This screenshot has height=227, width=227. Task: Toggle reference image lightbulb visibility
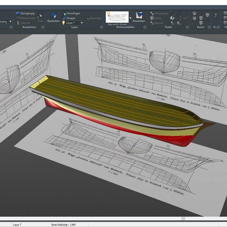pos(108,14)
